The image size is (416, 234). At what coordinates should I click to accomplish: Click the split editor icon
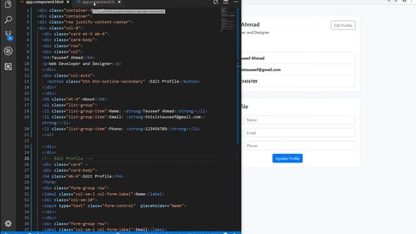pyautogui.click(x=226, y=2)
